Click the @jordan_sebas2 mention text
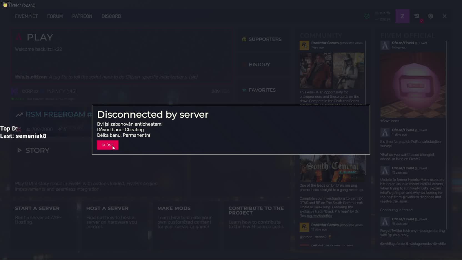The image size is (462, 260). (313, 237)
